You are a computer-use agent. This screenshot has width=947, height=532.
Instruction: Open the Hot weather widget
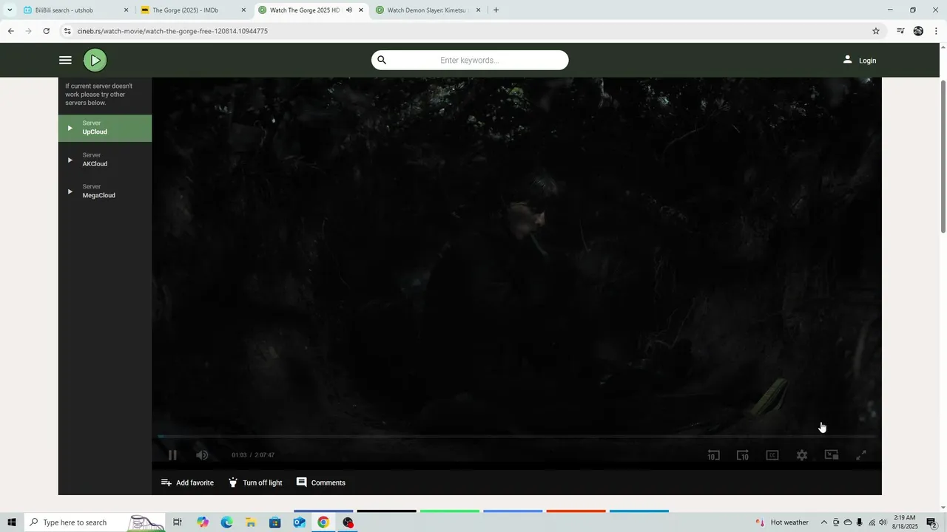(x=782, y=522)
